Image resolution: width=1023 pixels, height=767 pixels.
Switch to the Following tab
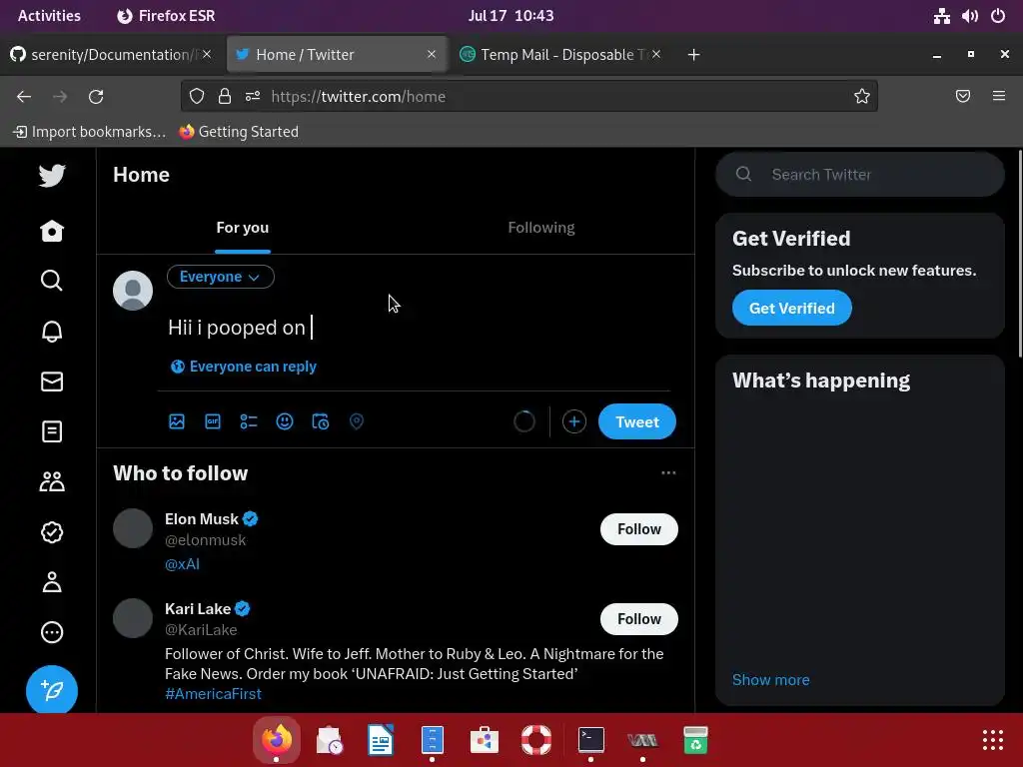click(540, 228)
